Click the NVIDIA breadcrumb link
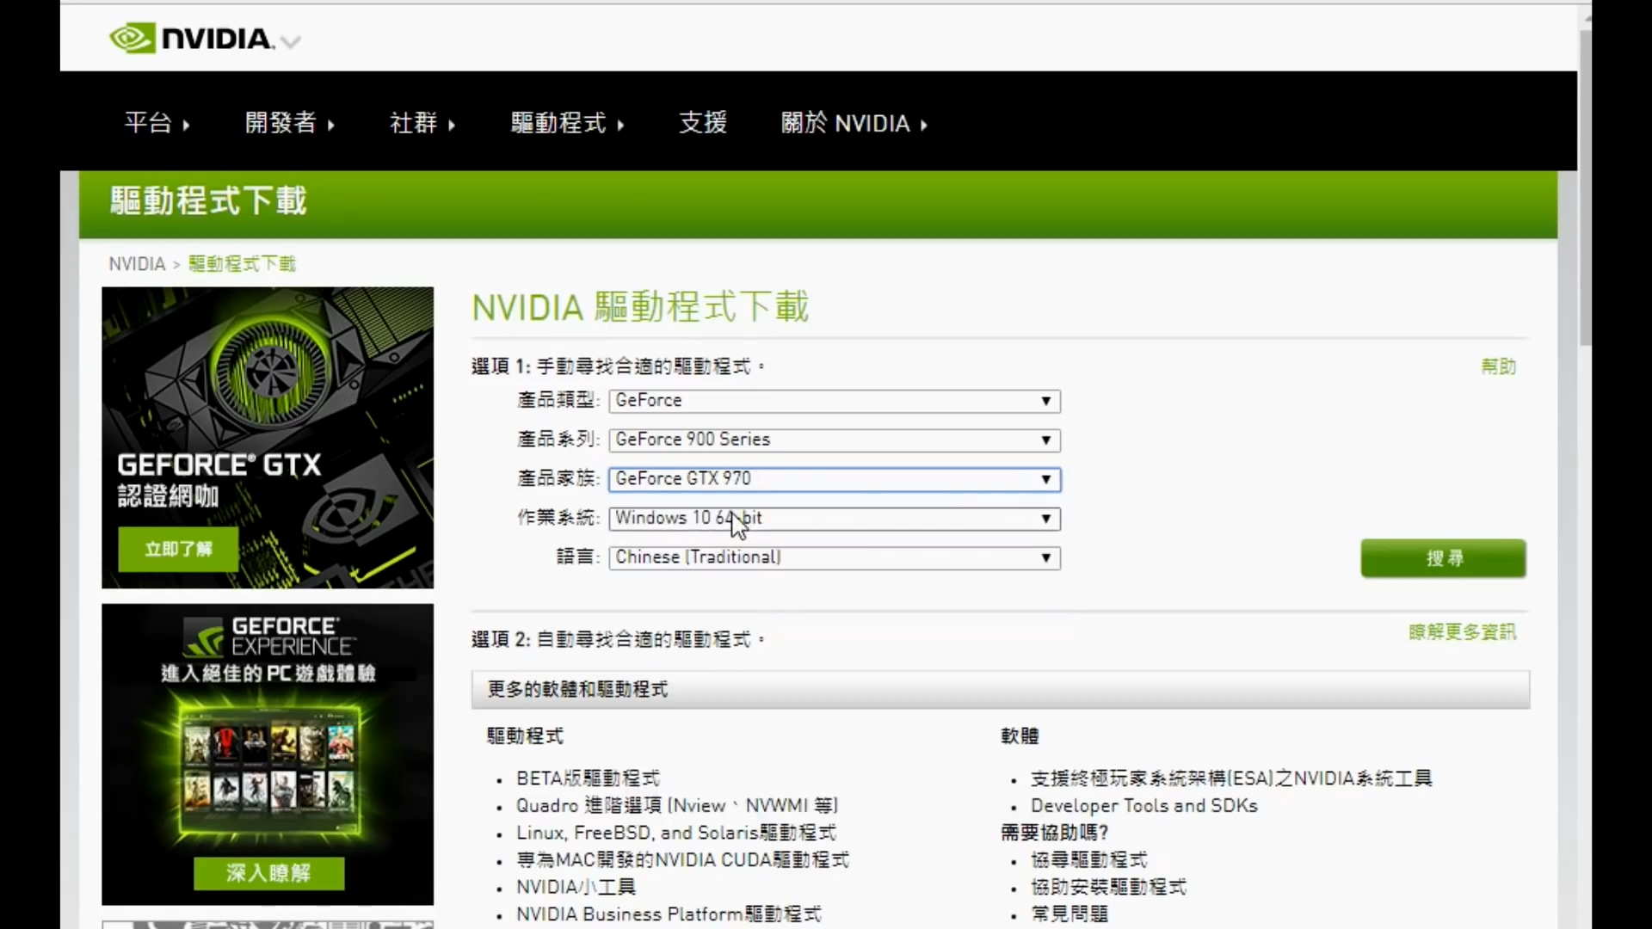1652x929 pixels. pos(136,263)
